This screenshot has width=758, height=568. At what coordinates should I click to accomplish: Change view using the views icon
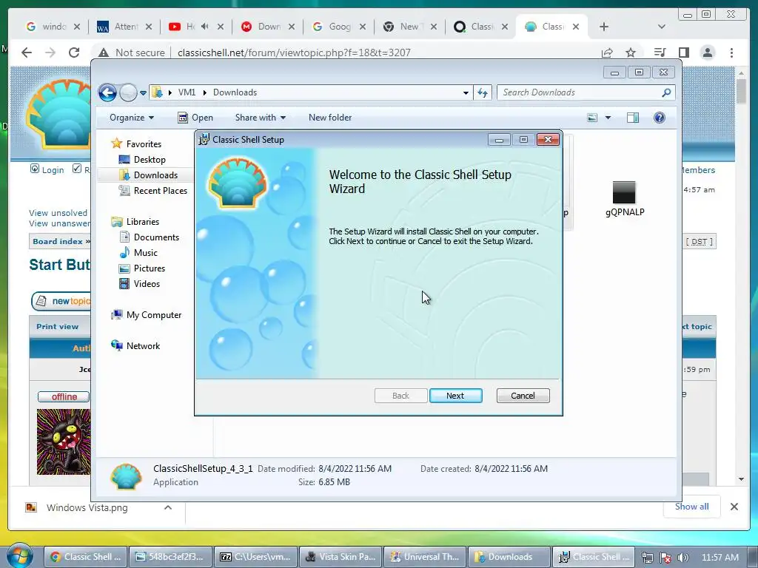pyautogui.click(x=592, y=118)
